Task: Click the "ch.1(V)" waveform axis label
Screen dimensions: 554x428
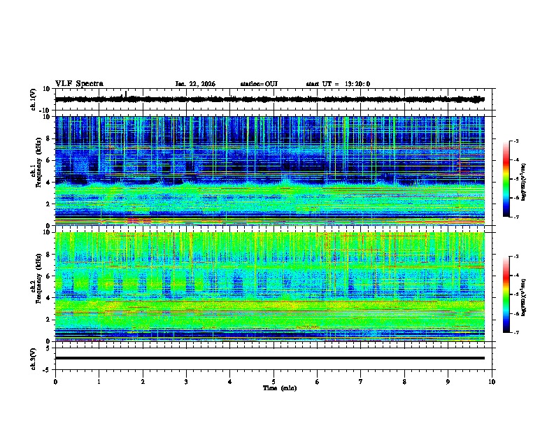Action: (x=34, y=99)
